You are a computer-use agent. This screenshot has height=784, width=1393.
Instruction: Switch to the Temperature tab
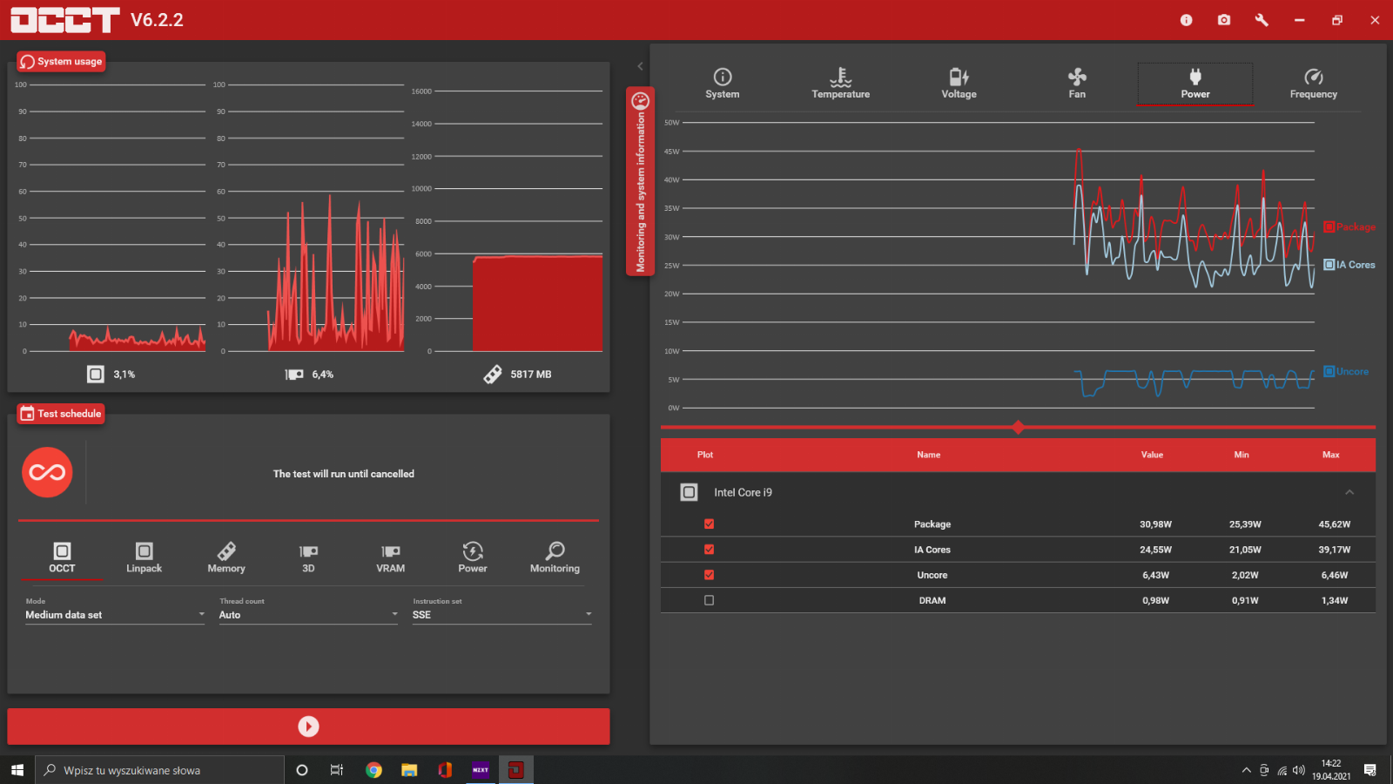(x=841, y=84)
